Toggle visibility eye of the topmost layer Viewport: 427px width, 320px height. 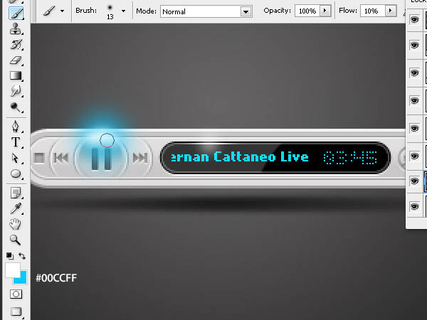point(414,20)
